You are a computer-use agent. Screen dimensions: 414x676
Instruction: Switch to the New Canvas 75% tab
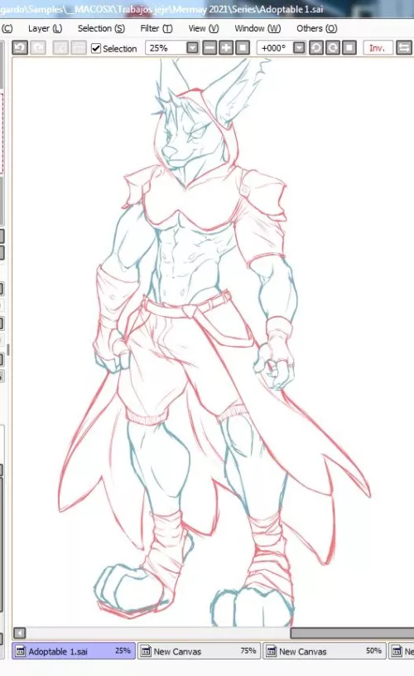click(x=200, y=651)
